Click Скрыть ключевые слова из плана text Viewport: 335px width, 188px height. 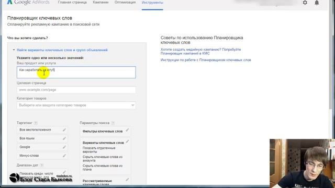point(103,168)
